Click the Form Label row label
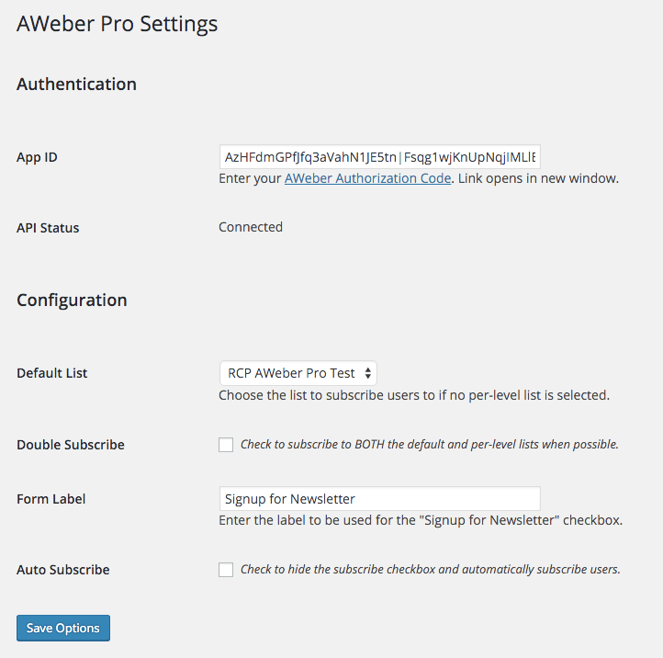Screen dimensions: 663x658 click(51, 499)
